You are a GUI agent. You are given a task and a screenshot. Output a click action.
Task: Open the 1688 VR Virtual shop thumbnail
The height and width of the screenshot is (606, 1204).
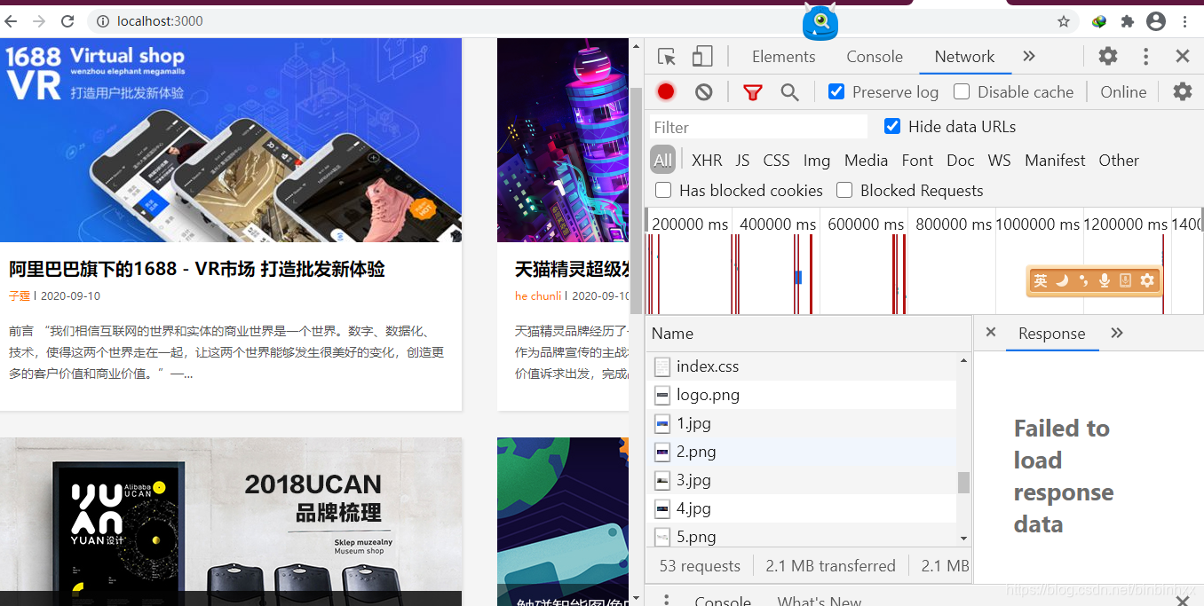(x=231, y=139)
